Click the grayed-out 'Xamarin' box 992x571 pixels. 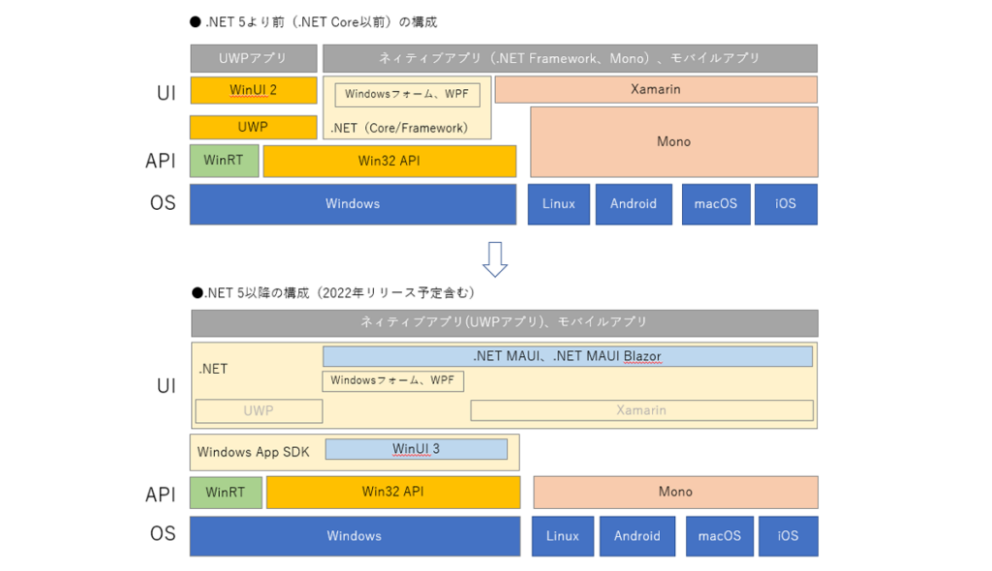tap(642, 410)
